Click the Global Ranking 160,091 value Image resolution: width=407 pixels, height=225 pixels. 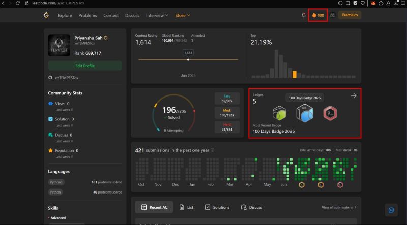click(x=168, y=41)
